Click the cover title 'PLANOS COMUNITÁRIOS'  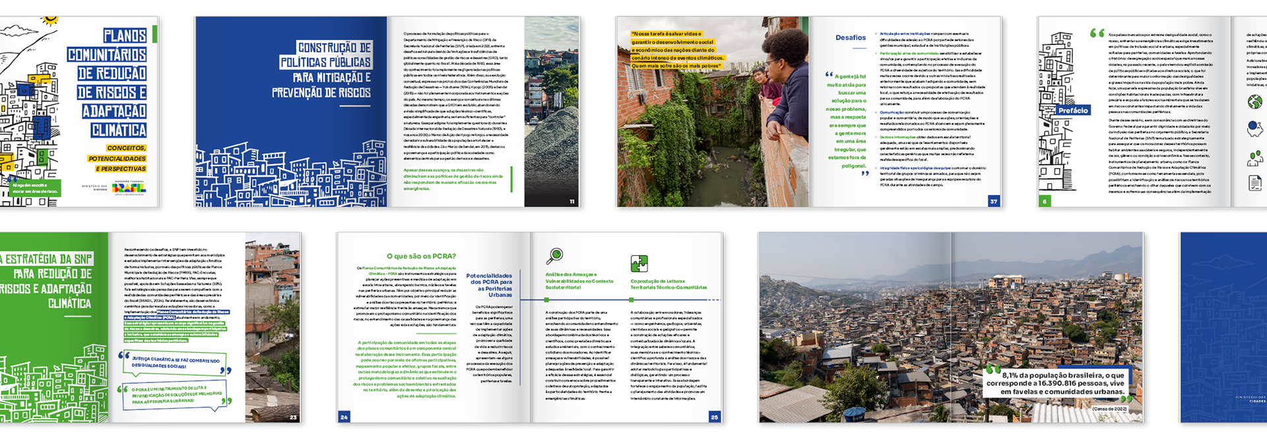(x=106, y=45)
